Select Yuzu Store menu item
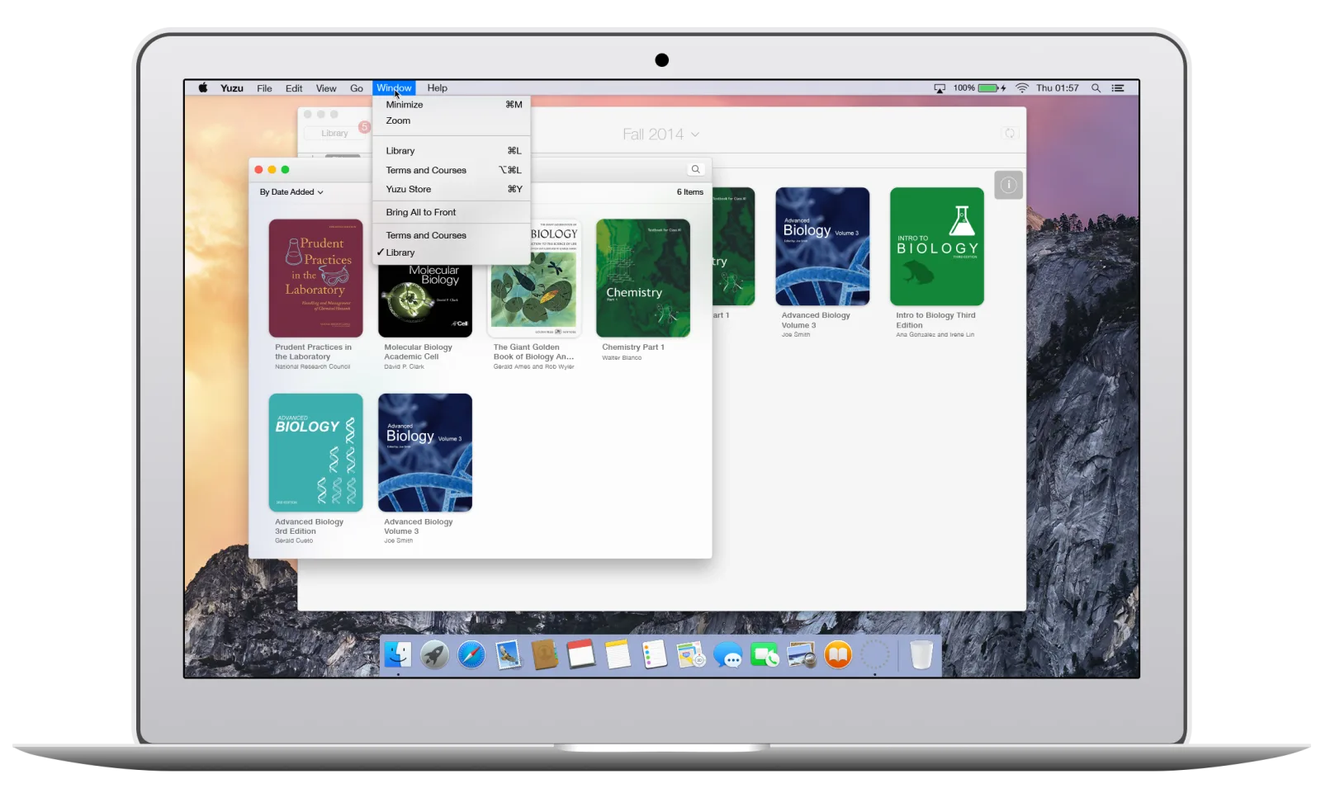The width and height of the screenshot is (1321, 793). point(452,189)
